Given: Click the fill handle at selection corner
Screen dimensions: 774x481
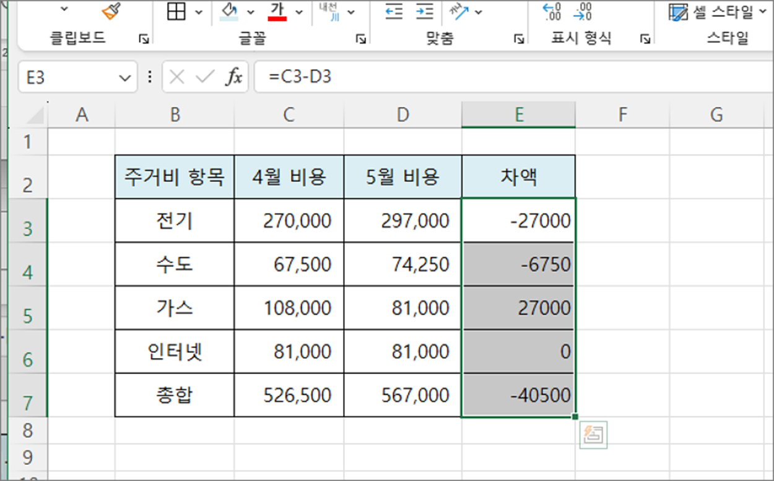Looking at the screenshot, I should point(576,417).
